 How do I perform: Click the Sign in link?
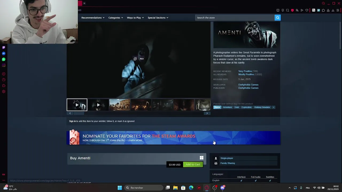(72, 121)
